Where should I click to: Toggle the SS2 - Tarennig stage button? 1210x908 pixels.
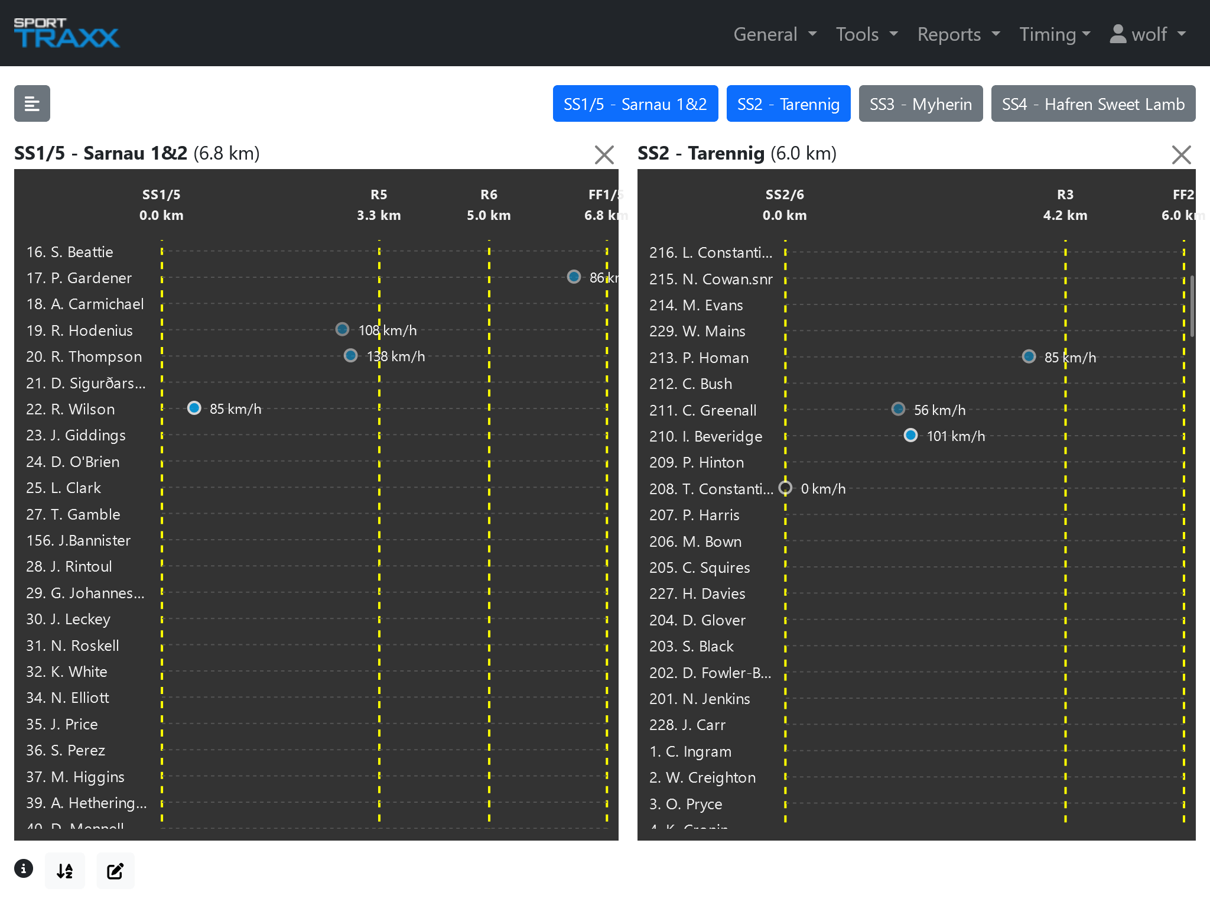(788, 104)
